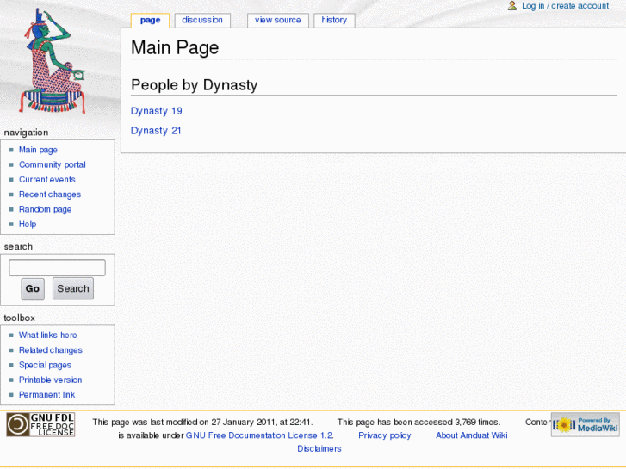The height and width of the screenshot is (469, 626).
Task: Open Community portal link
Action: click(53, 164)
